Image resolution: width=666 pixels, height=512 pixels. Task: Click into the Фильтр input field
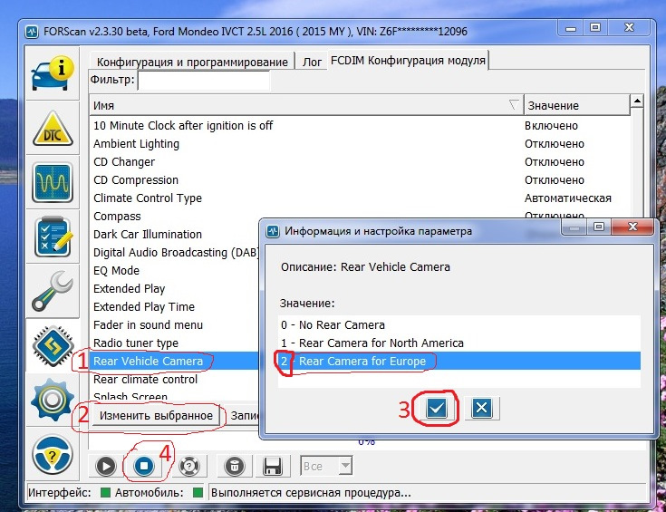pos(204,81)
